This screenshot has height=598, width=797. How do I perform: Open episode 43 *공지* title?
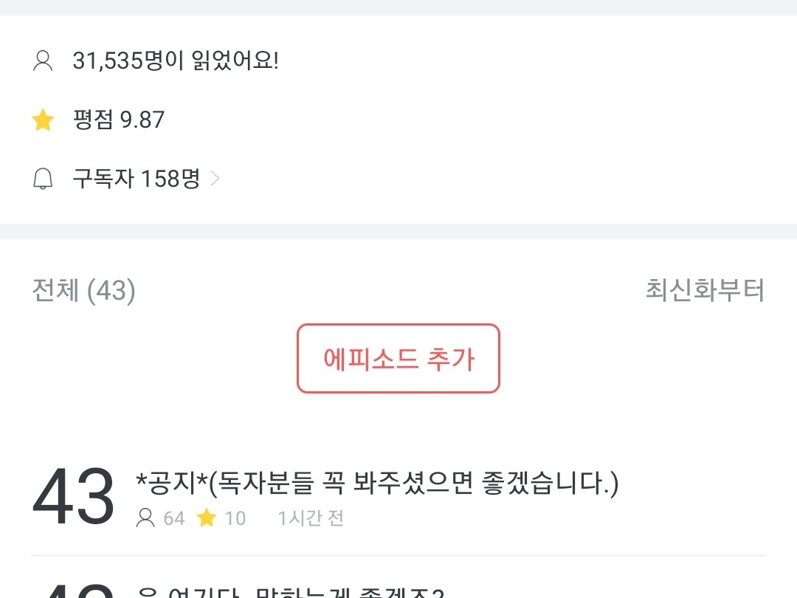[x=377, y=484]
